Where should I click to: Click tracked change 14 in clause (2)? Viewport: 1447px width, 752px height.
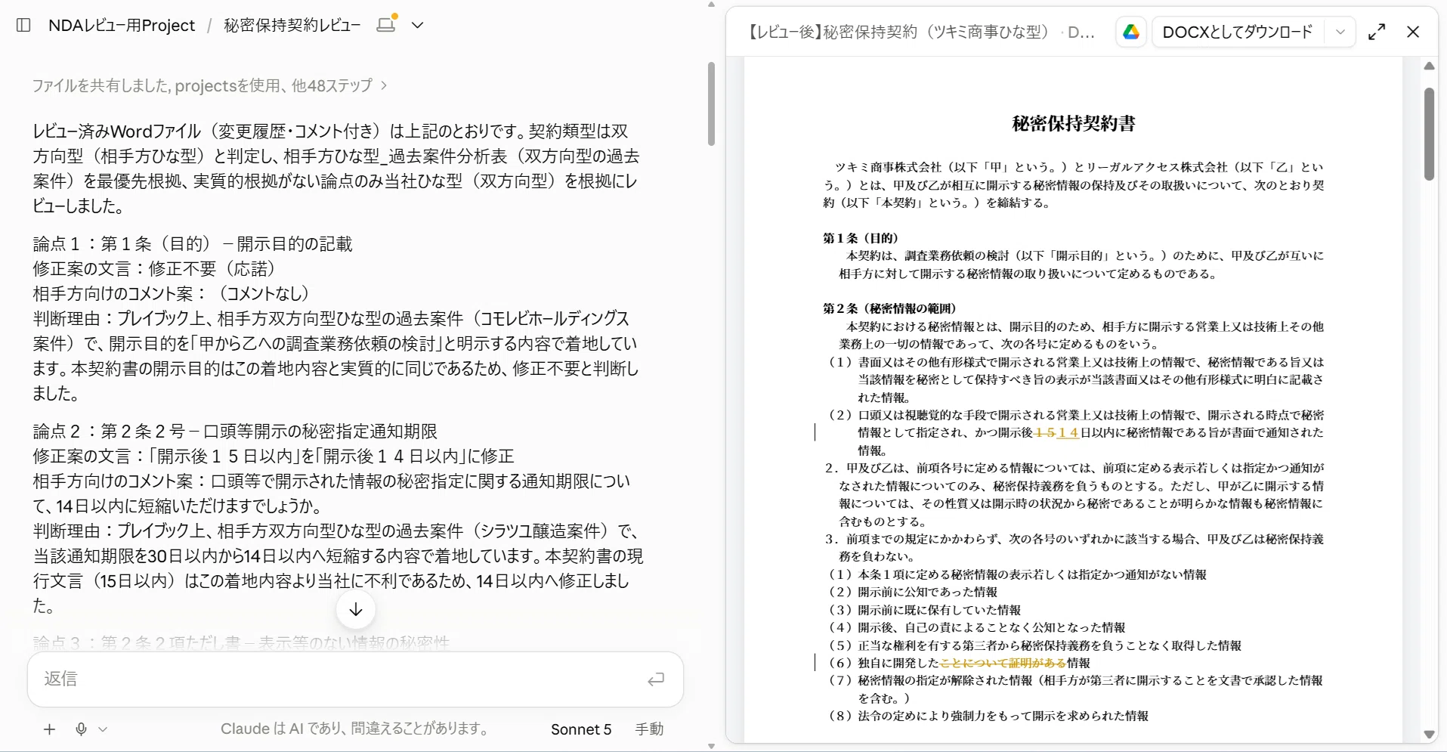1068,432
